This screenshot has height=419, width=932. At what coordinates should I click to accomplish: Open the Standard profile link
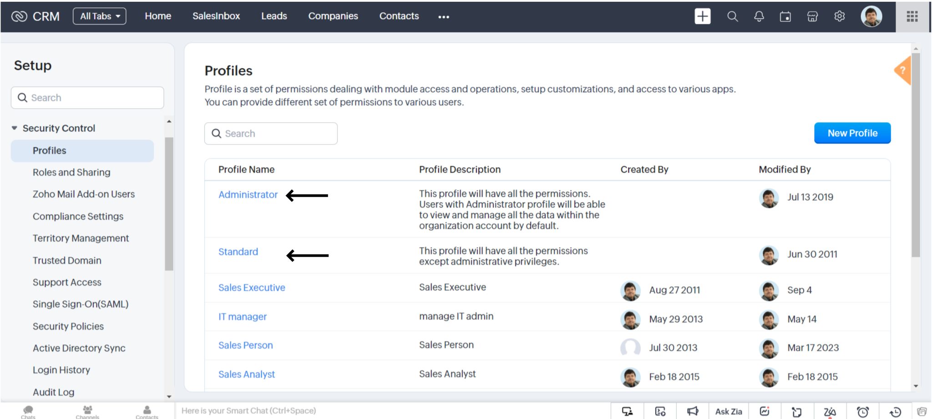click(238, 251)
